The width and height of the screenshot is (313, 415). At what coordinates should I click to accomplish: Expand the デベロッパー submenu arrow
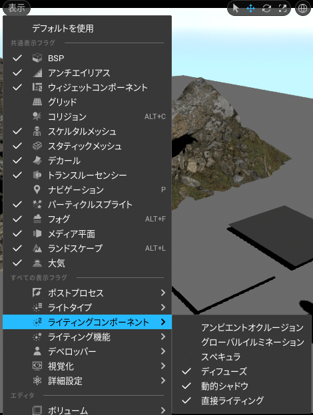163,351
